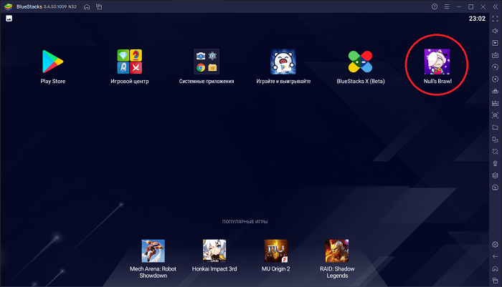Open the multi-window icon beside home
The image size is (502, 287).
pos(99,6)
